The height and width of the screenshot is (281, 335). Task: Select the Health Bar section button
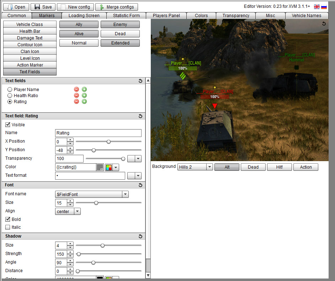point(30,31)
